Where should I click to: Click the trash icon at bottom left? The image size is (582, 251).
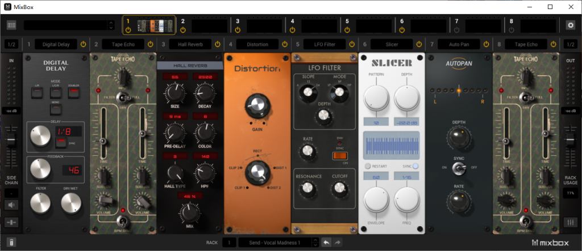tap(11, 243)
